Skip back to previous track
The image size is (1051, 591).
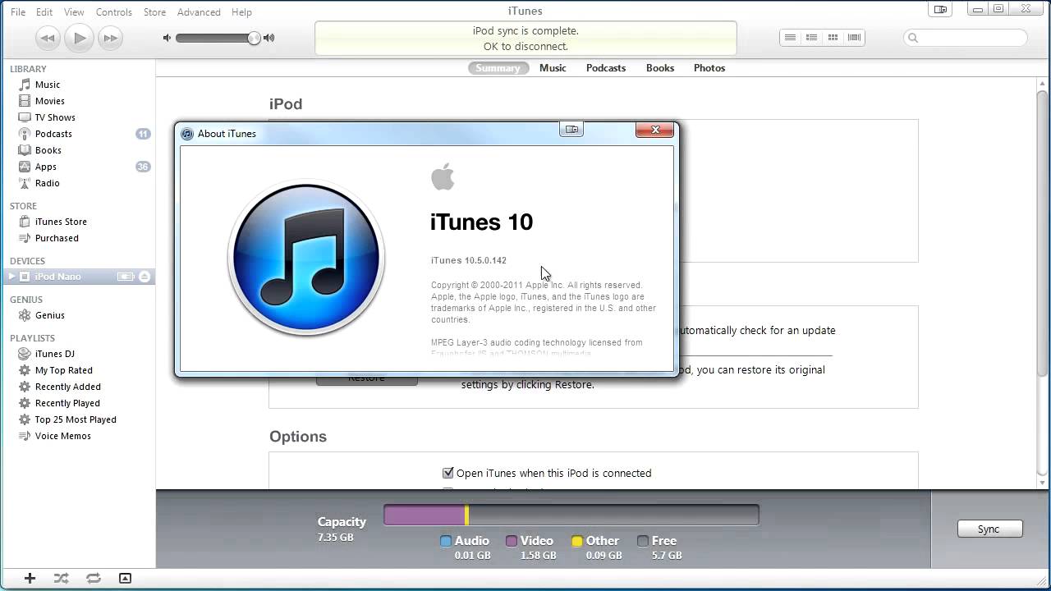pos(48,38)
